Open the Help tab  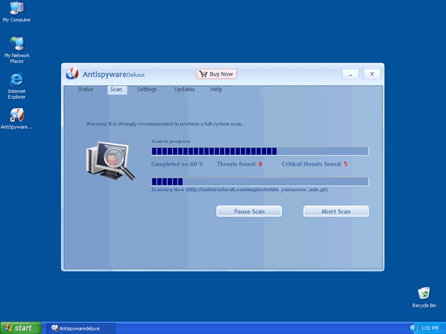[216, 90]
